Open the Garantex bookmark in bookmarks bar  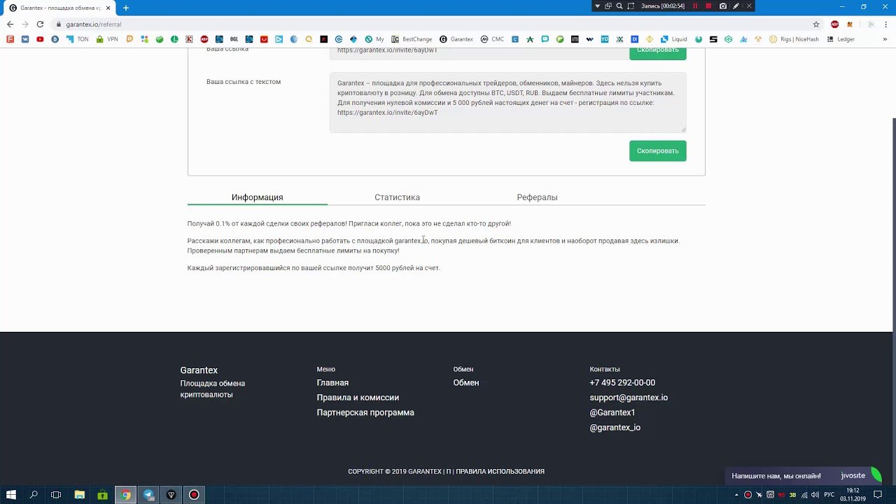coord(456,39)
